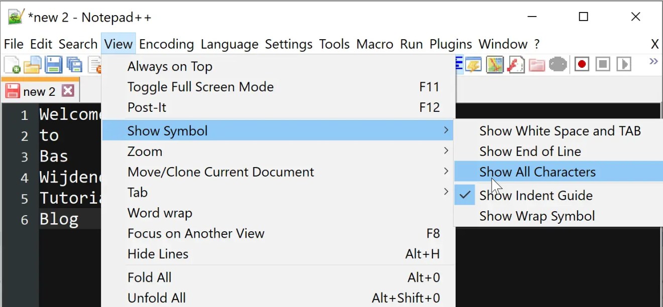This screenshot has width=663, height=307.
Task: Show hidden toolbar icons with chevron
Action: coord(653,62)
